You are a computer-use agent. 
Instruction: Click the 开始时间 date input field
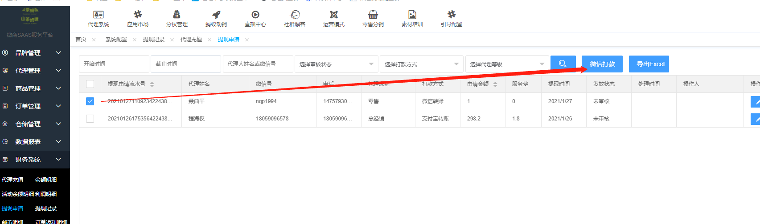(x=114, y=64)
